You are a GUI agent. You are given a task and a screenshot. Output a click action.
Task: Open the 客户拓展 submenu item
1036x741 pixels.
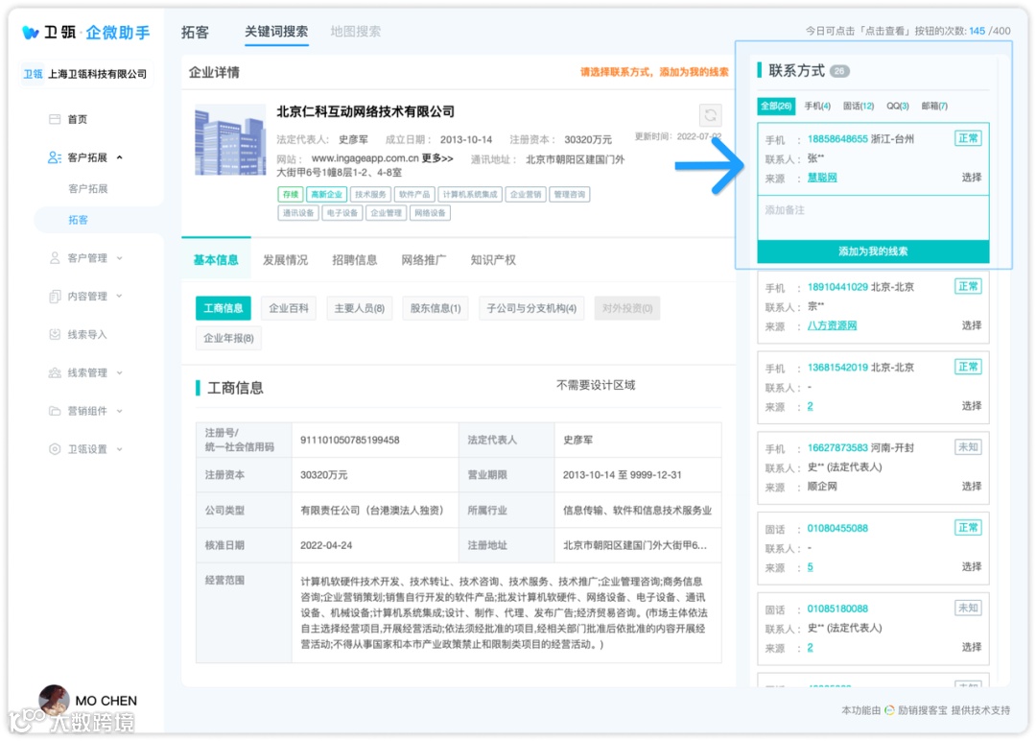click(88, 189)
